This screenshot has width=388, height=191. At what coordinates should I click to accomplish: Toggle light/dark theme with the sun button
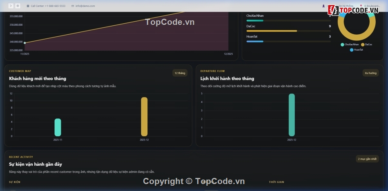tap(18, 6)
